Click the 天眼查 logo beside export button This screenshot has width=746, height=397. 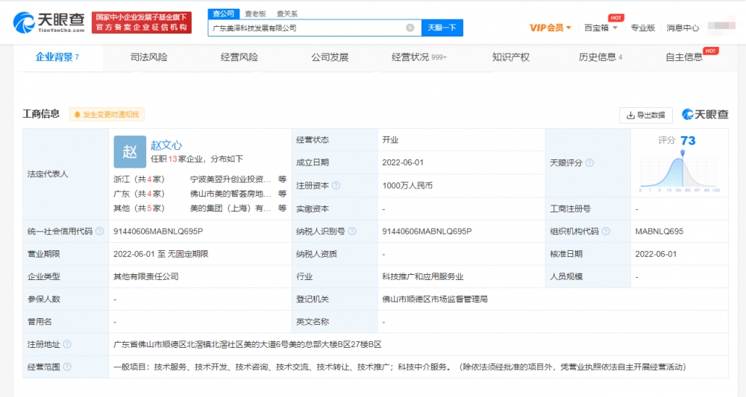[705, 115]
